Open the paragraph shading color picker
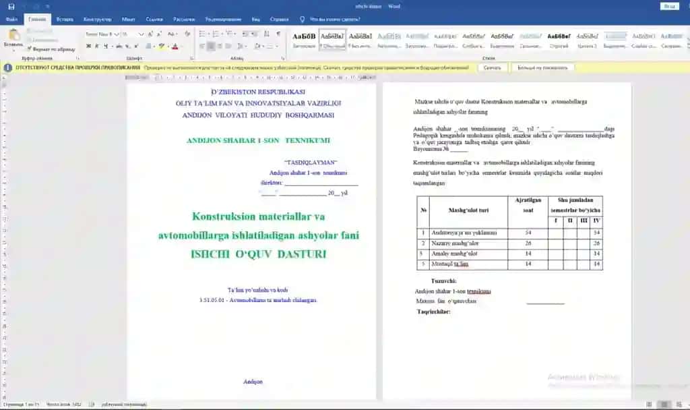 257,46
